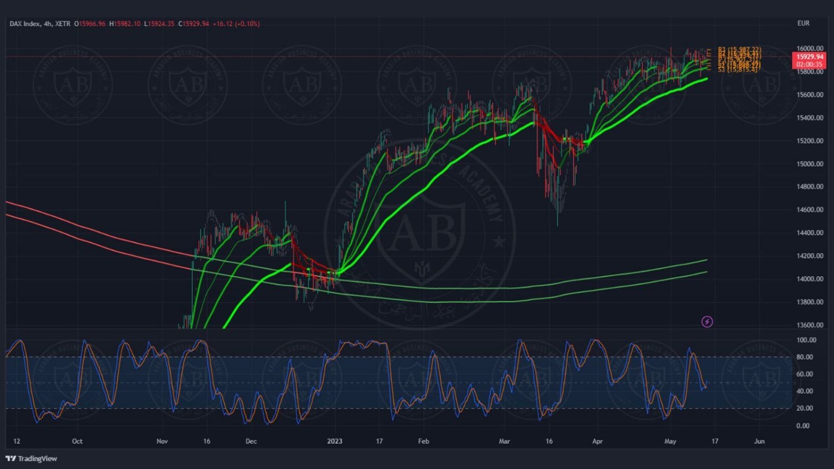Image resolution: width=834 pixels, height=469 pixels.
Task: Click the 02:00:35 bar countdown timer
Action: [809, 64]
